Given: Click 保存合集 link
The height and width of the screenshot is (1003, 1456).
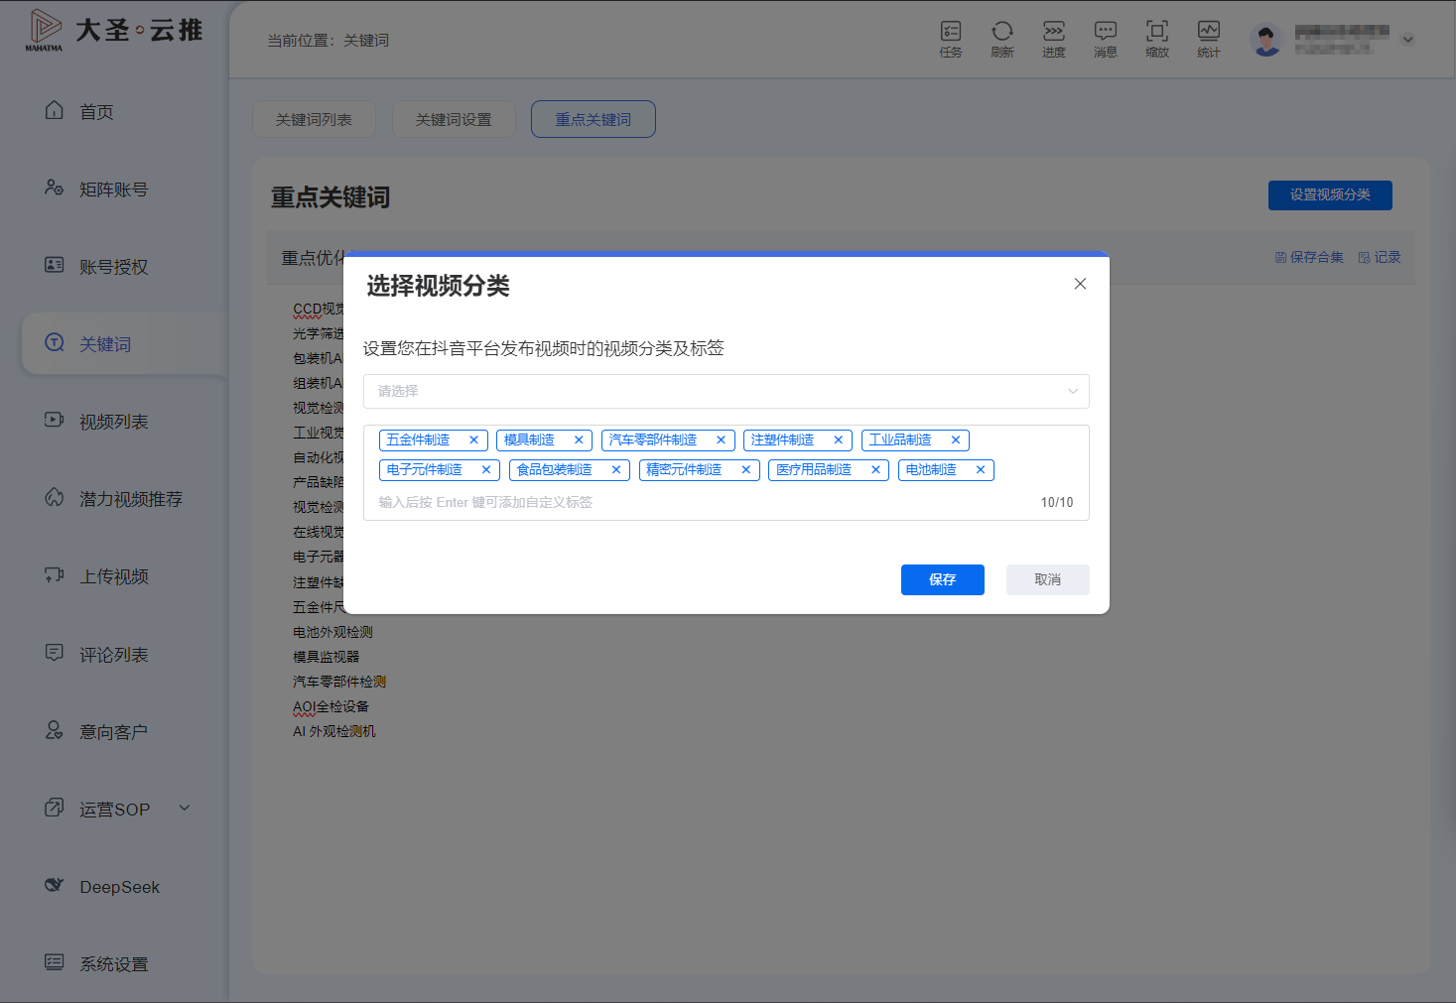Looking at the screenshot, I should coord(1309,257).
